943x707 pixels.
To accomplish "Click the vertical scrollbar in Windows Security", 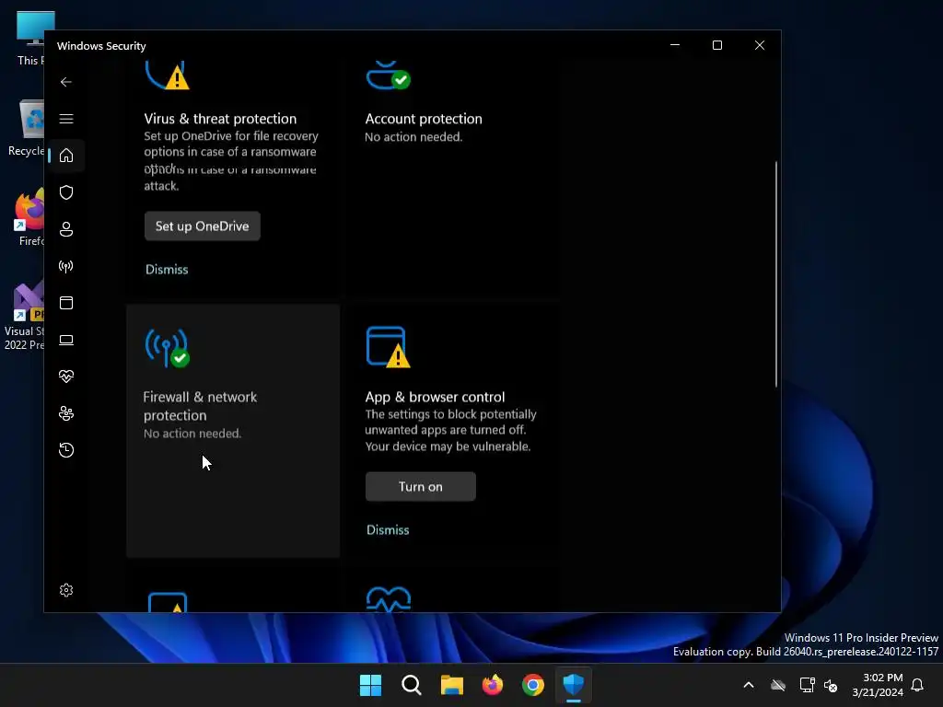I will pos(776,273).
